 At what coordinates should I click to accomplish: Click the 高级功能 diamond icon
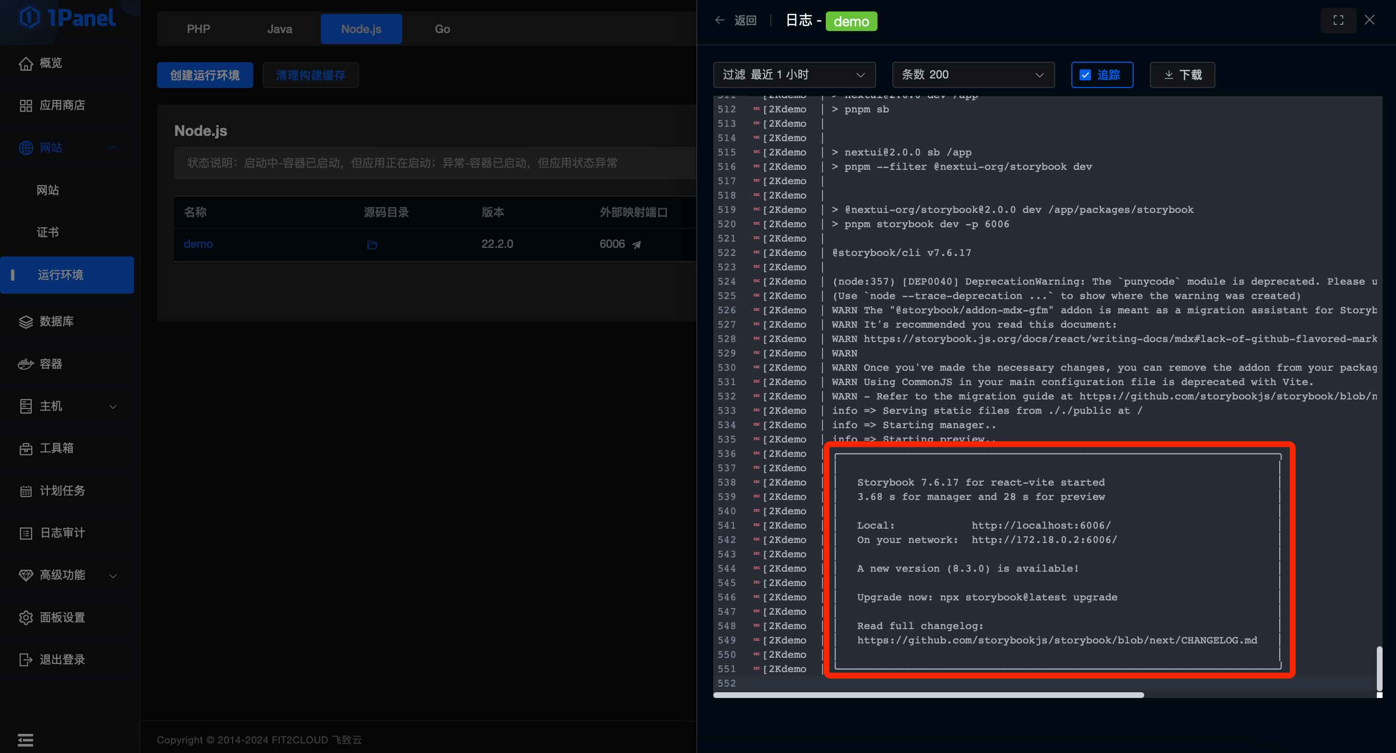(x=25, y=576)
